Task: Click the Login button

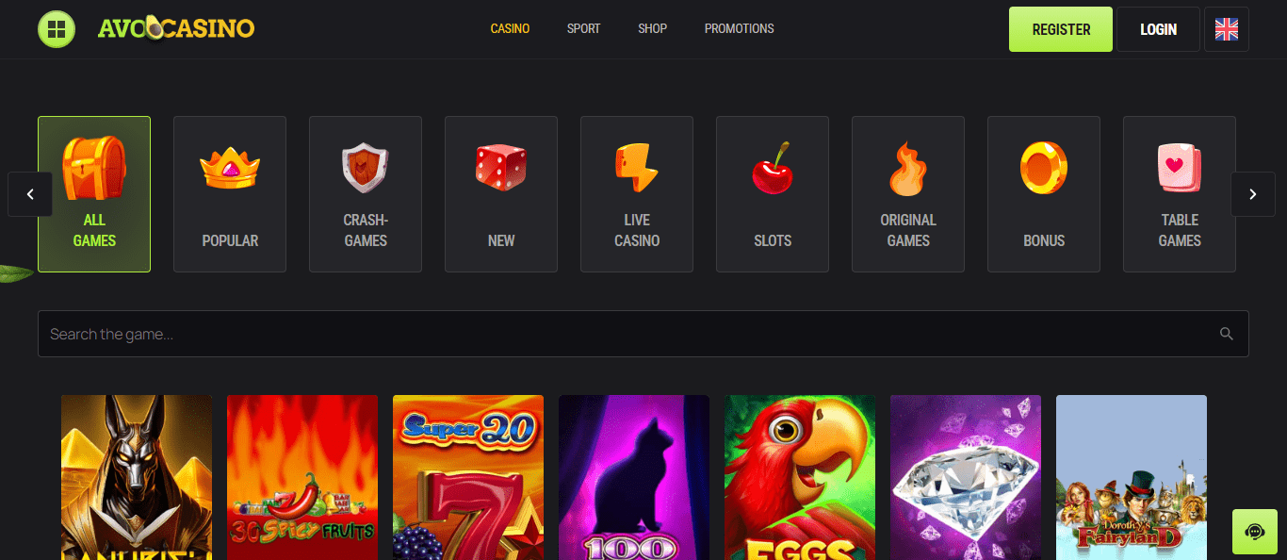Action: point(1158,29)
